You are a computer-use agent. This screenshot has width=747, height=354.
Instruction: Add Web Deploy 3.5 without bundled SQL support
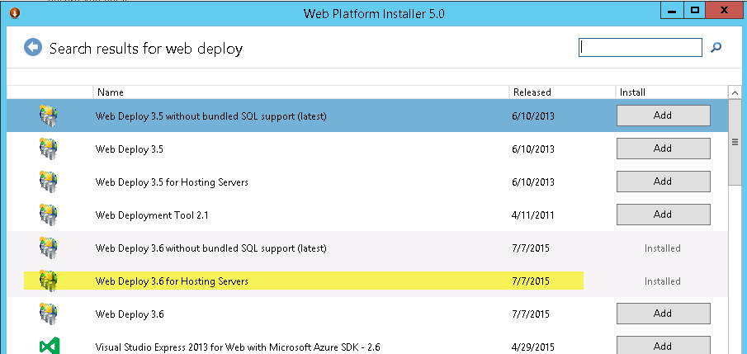(663, 116)
